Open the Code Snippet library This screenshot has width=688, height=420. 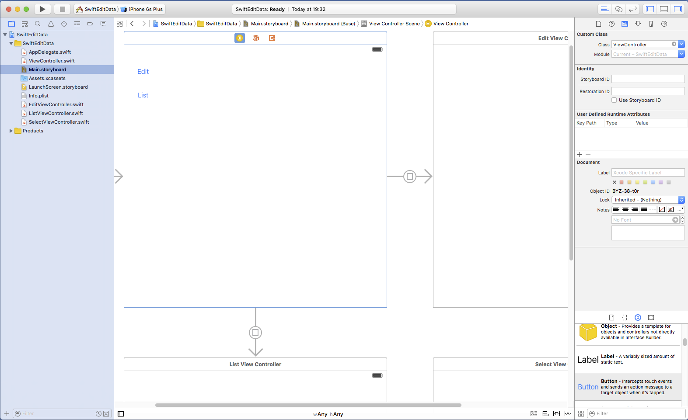pos(625,318)
